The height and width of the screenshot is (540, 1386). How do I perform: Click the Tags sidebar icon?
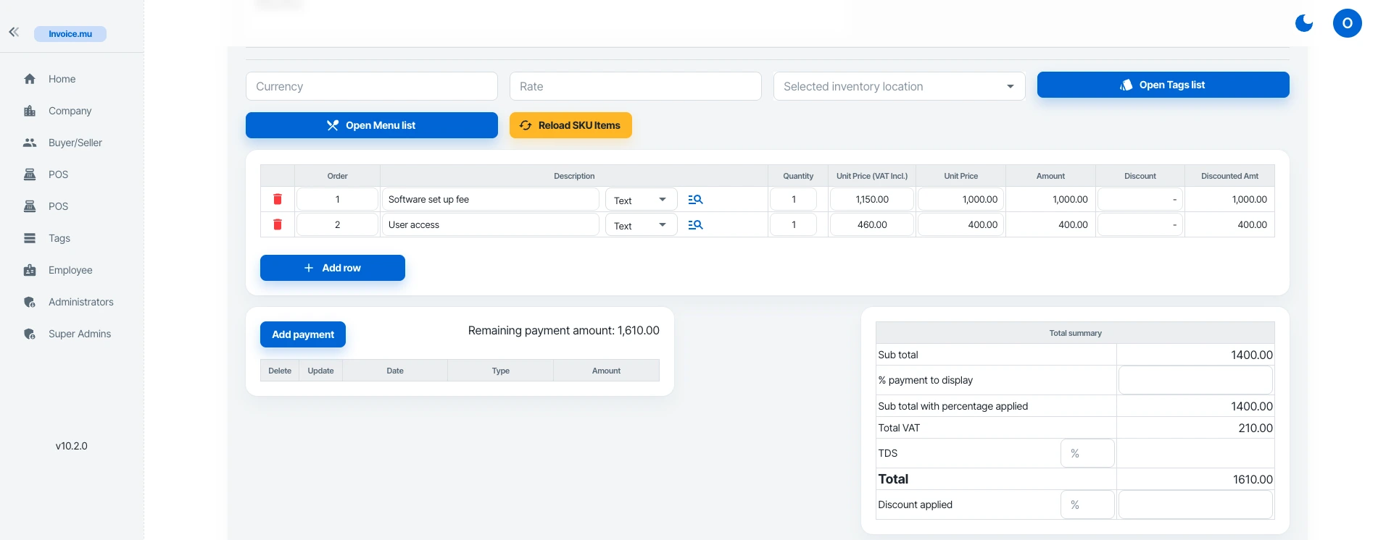tap(30, 238)
